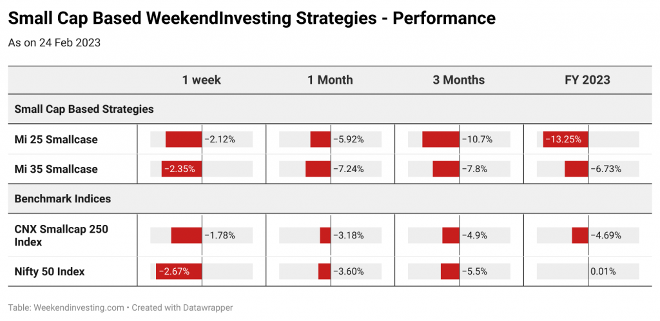This screenshot has width=660, height=321.
Task: Select the 1 Month column header
Action: pos(330,80)
